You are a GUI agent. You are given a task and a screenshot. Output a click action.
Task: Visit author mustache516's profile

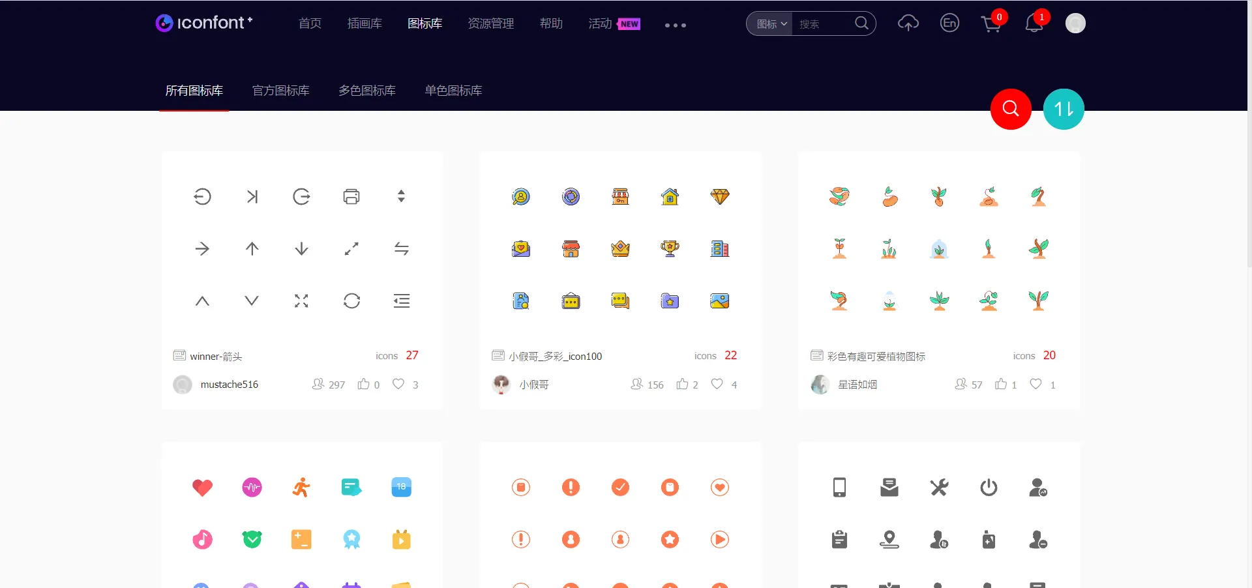pos(229,385)
